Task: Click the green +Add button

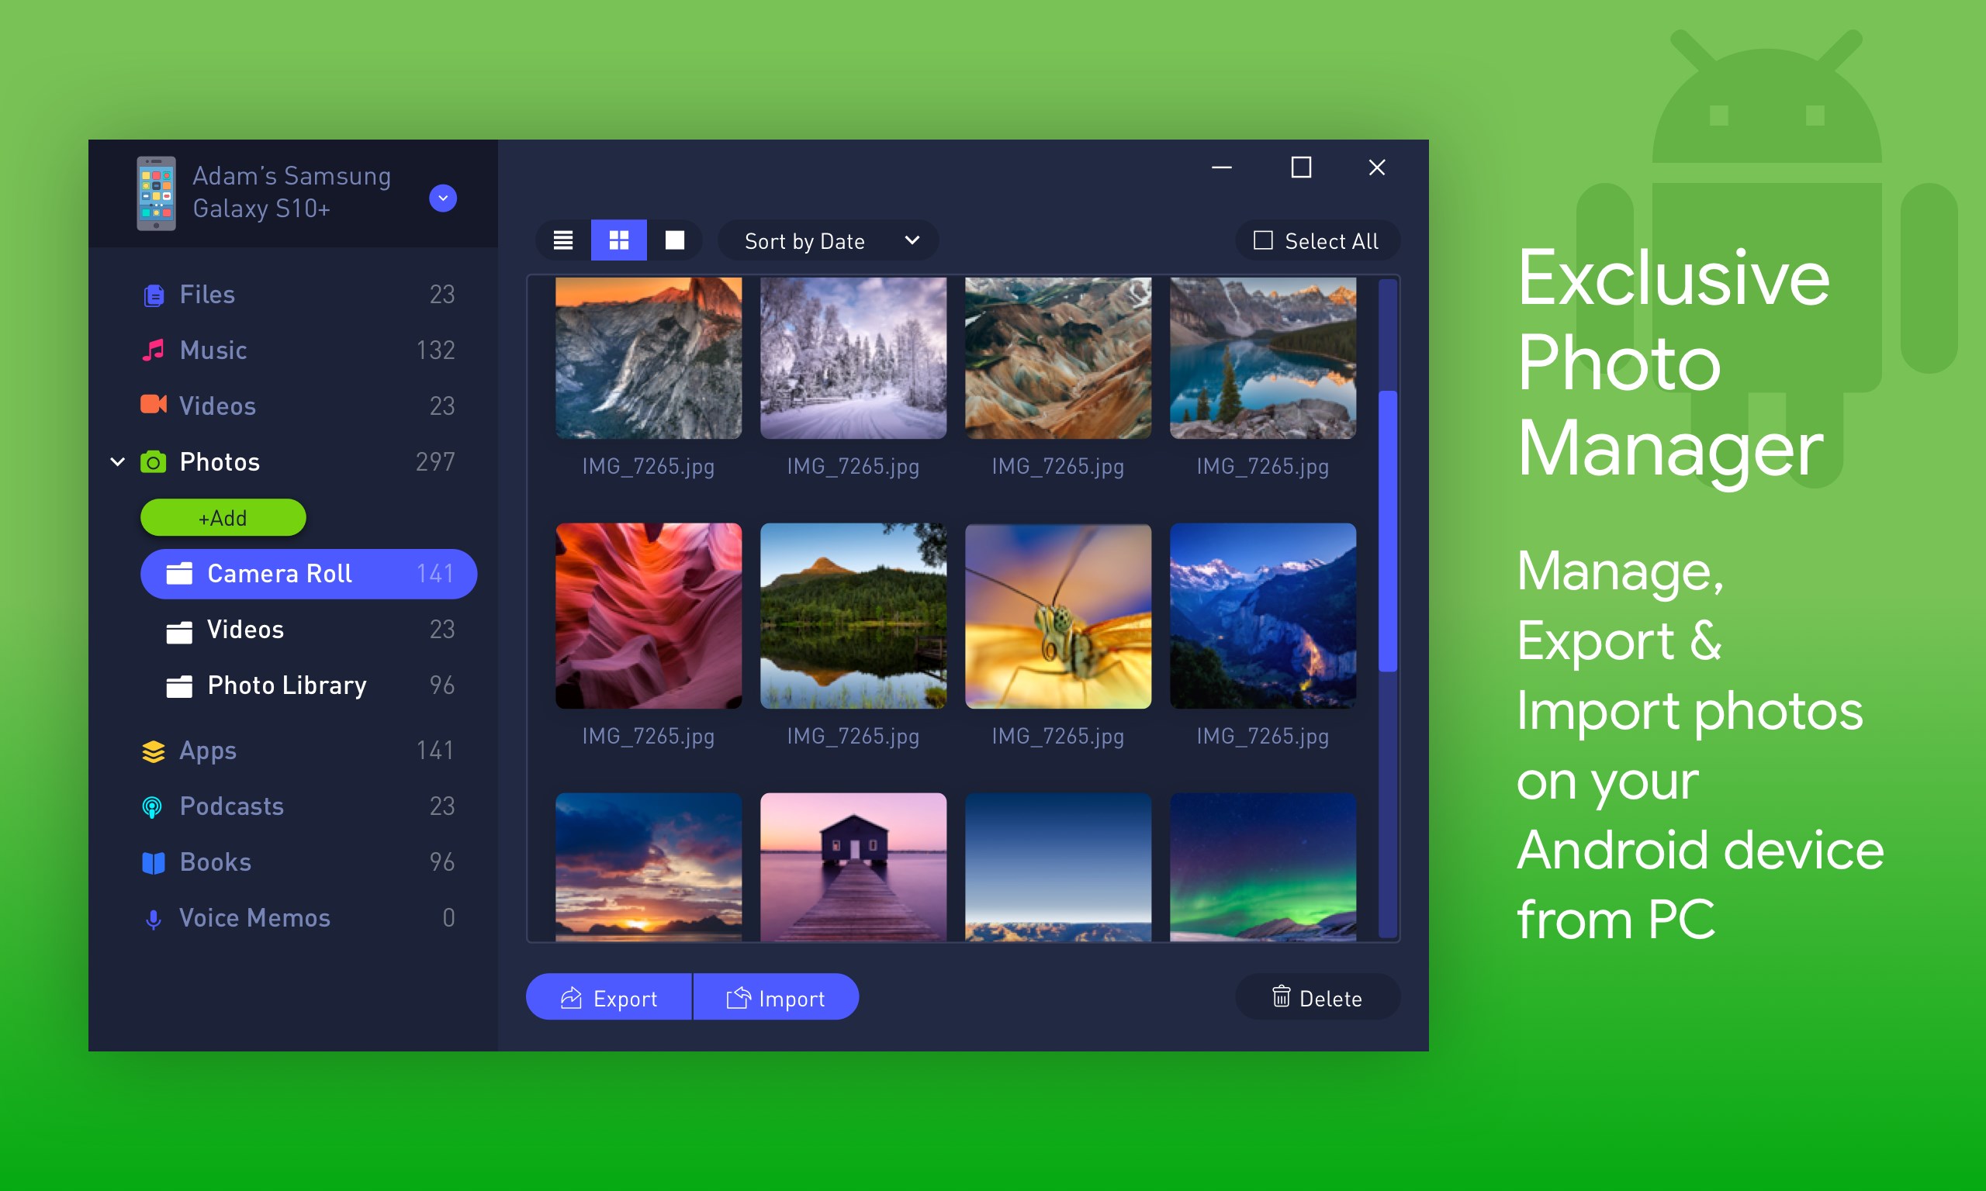Action: click(x=223, y=518)
